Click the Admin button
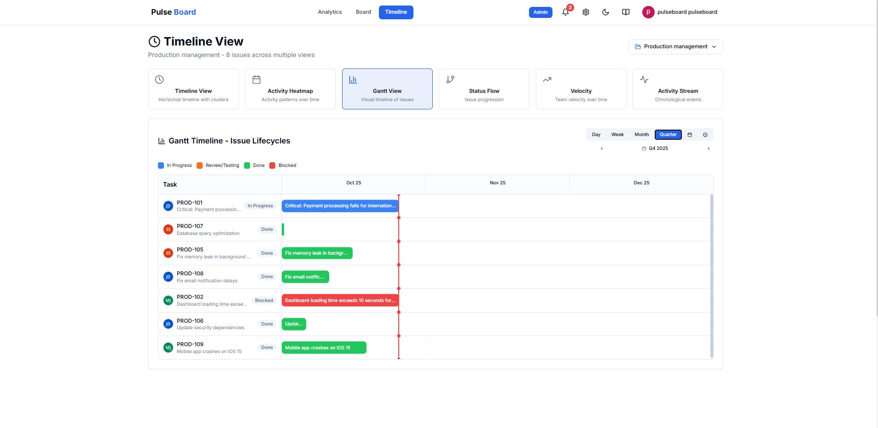 tap(540, 12)
